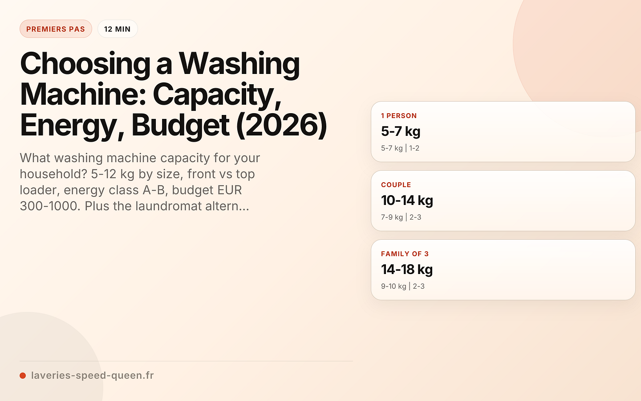Click the "7-9 kg | 2-3" subtext
This screenshot has width=641, height=401.
point(401,217)
